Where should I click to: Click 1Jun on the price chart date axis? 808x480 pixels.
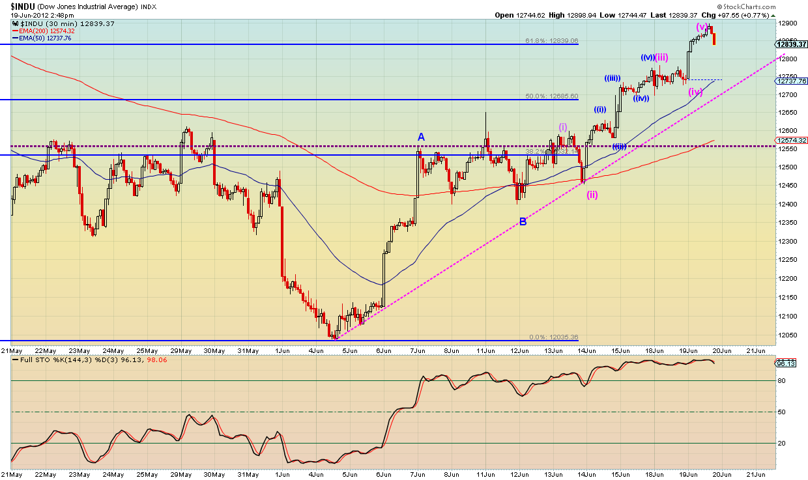pyautogui.click(x=281, y=350)
